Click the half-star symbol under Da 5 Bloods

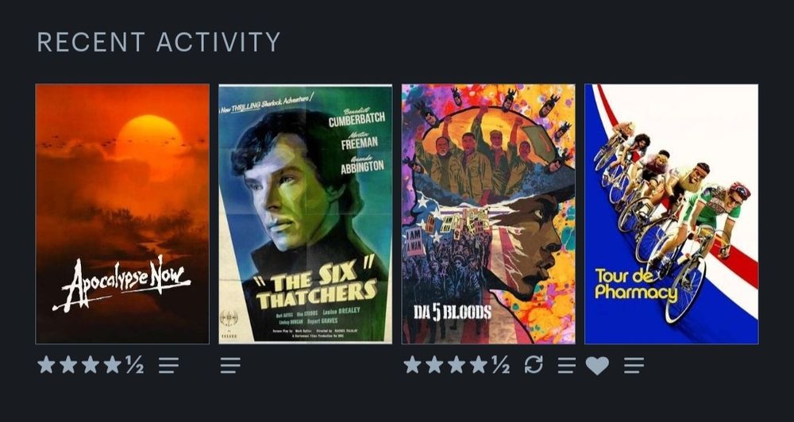[501, 364]
